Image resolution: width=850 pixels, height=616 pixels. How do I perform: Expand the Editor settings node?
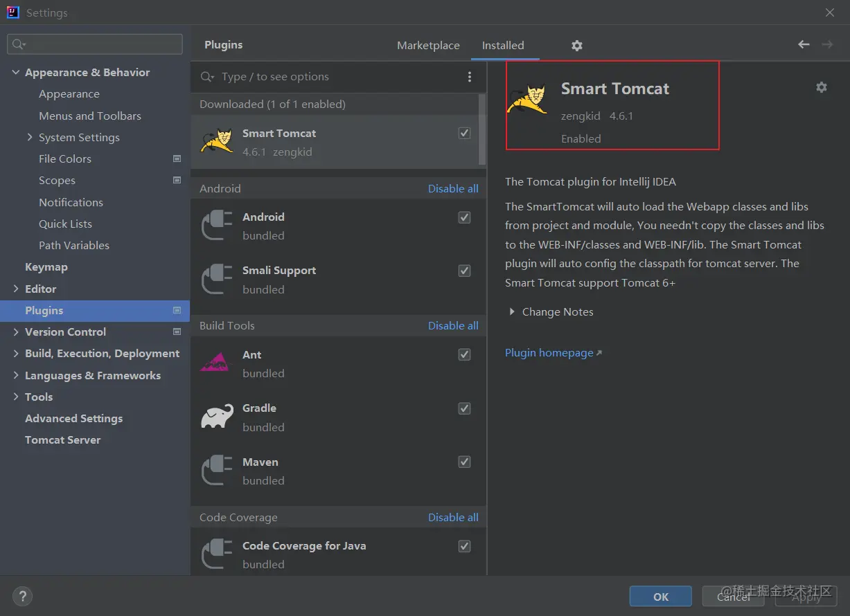click(16, 289)
